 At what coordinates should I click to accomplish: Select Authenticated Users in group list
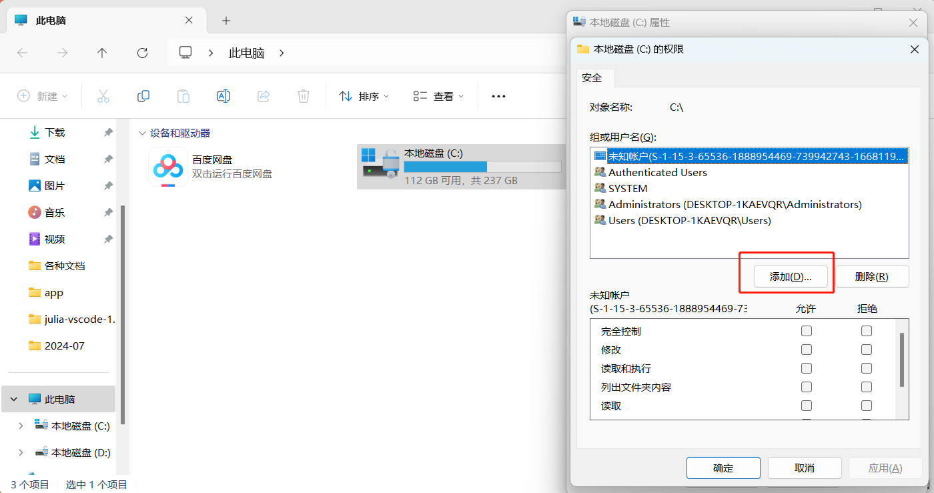[657, 172]
